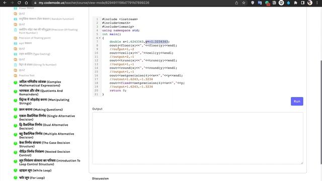322x181 pixels.
Task: Open the green extension with red badge
Action: (x=267, y=3)
